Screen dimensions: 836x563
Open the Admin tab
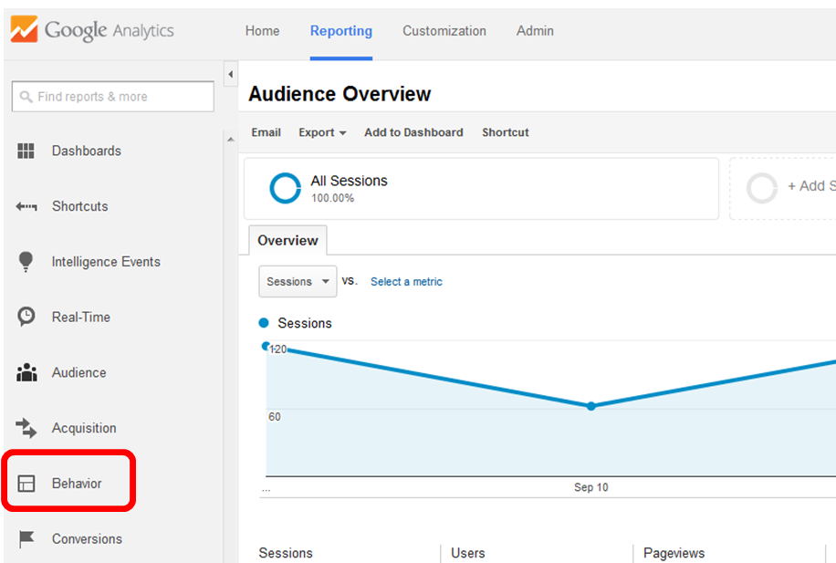(x=535, y=31)
